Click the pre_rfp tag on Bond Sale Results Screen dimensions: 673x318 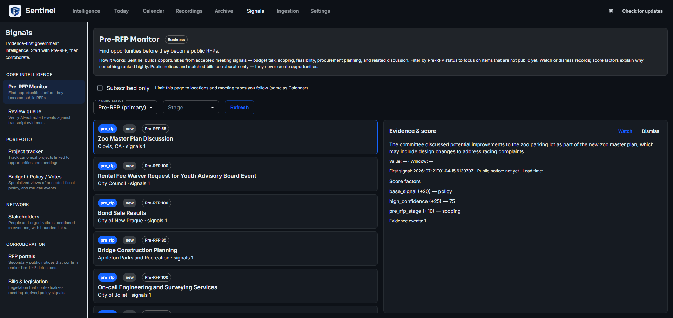(x=108, y=203)
